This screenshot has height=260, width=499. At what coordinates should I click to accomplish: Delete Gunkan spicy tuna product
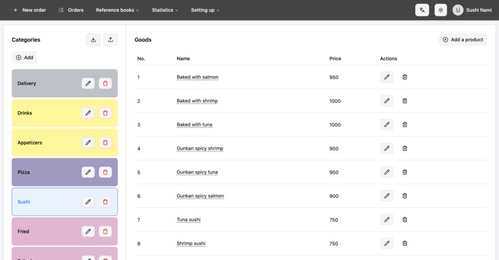pyautogui.click(x=405, y=172)
